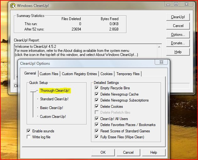Viewport: 198px width, 160px height.
Task: Uncheck Delete Cookies option
Action: pos(97,106)
